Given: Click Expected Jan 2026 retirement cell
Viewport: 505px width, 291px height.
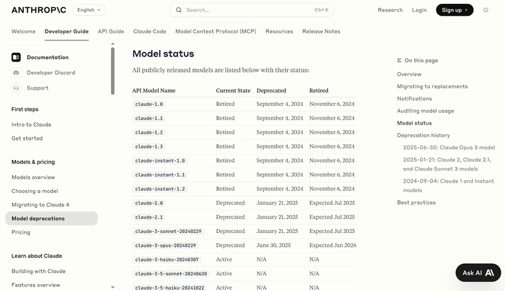Looking at the screenshot, I should 333,245.
